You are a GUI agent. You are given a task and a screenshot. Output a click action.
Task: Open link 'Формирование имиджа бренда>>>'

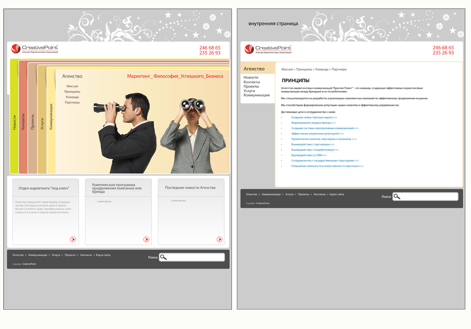pos(313,123)
